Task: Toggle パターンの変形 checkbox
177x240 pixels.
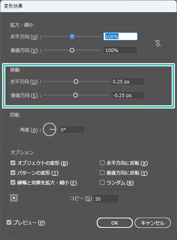Action: tap(13, 173)
